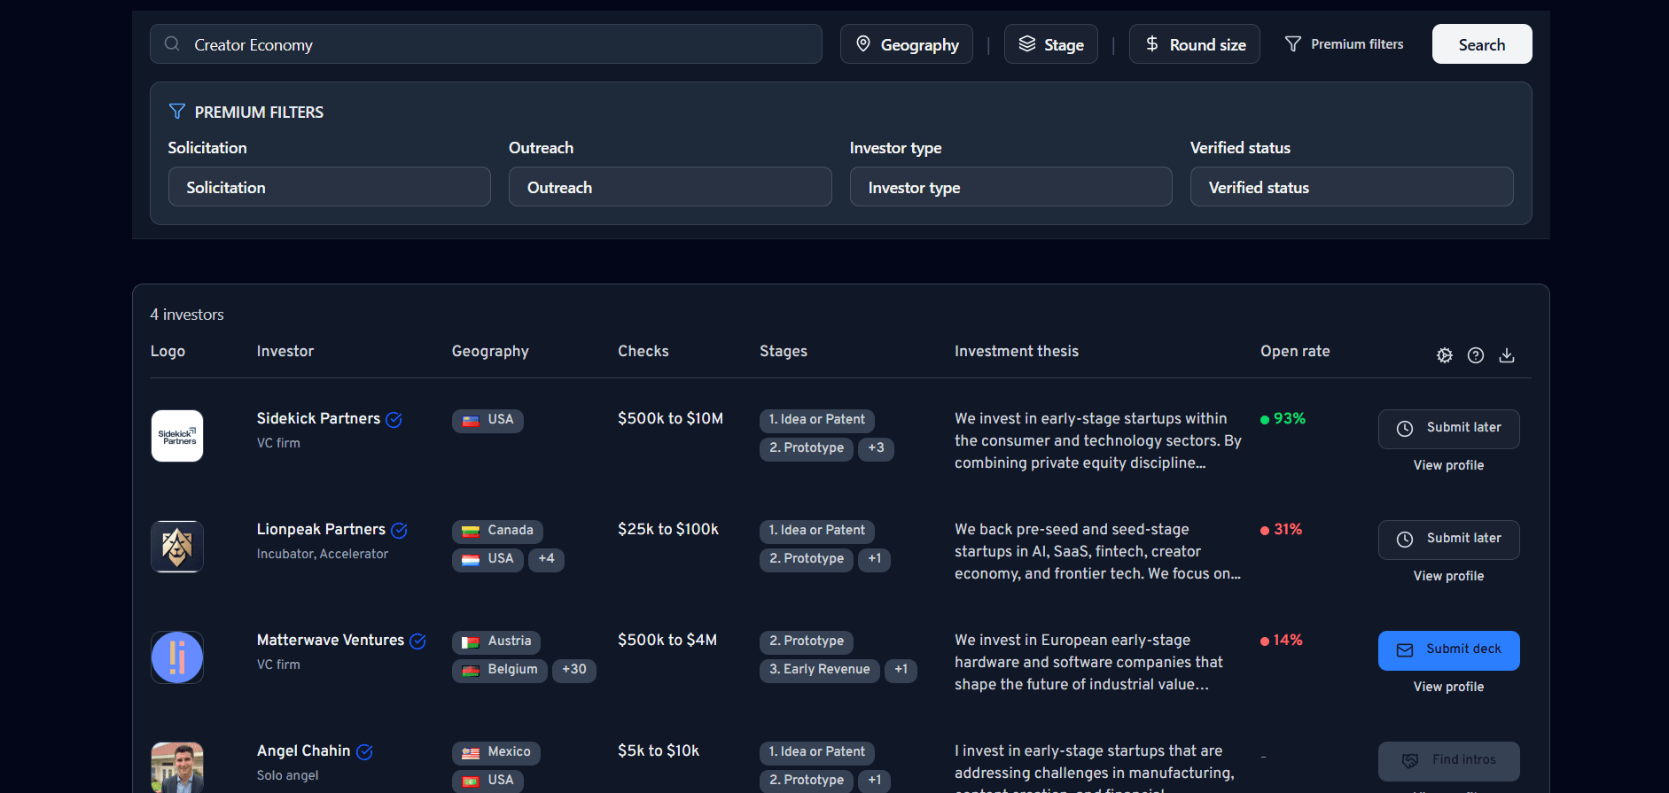
Task: Open the Geography filter dropdown
Action: click(907, 44)
